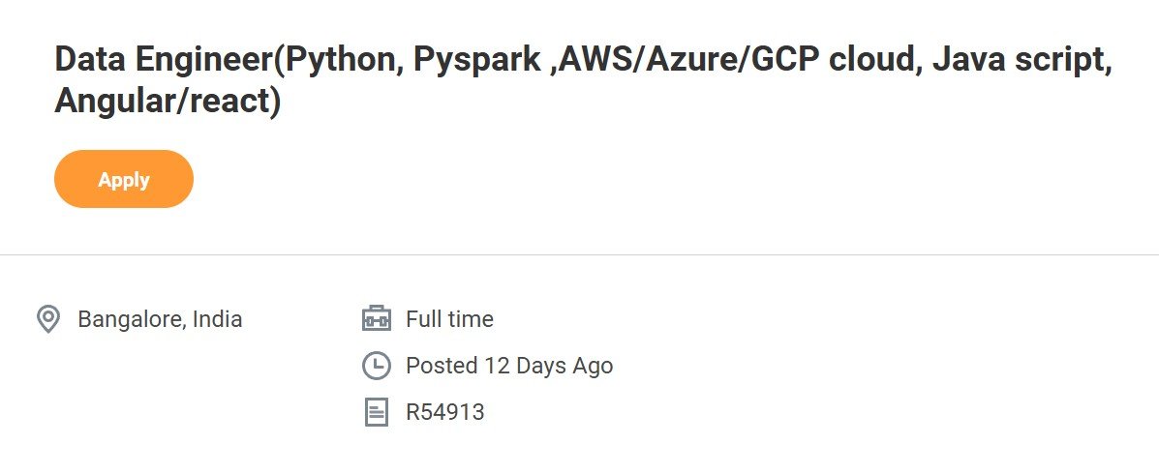Click the location pin icon

click(x=48, y=319)
